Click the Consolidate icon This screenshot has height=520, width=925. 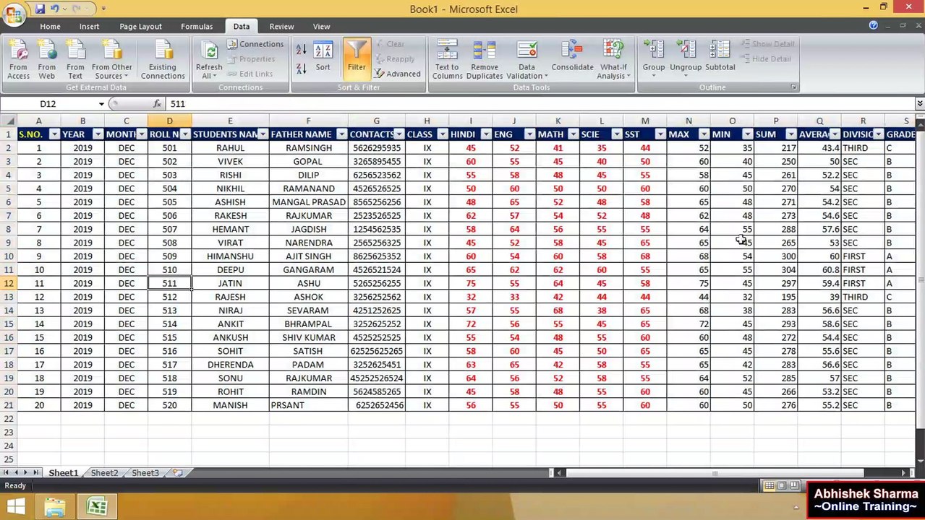[x=572, y=57]
